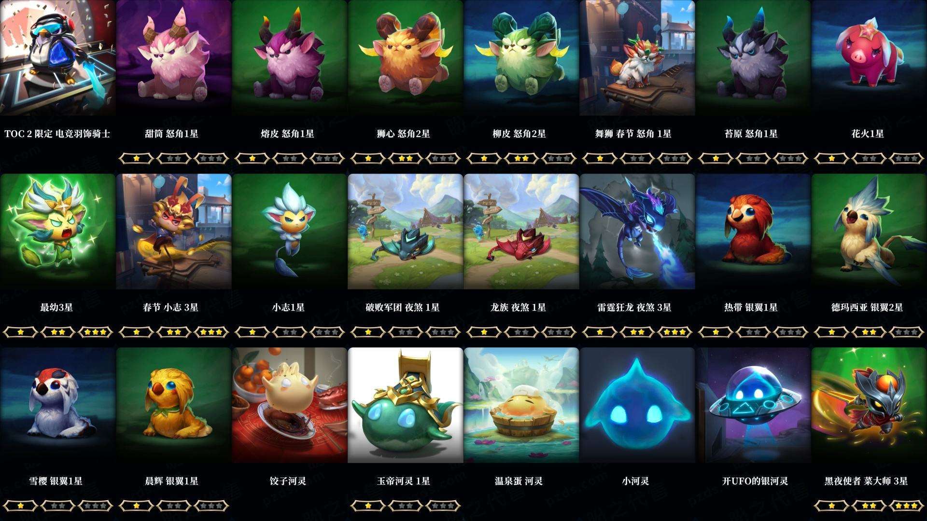Open the 雷霆狂龙 夜煞 dragon portrait
Viewport: 927px width, 521px height.
pyautogui.click(x=637, y=232)
